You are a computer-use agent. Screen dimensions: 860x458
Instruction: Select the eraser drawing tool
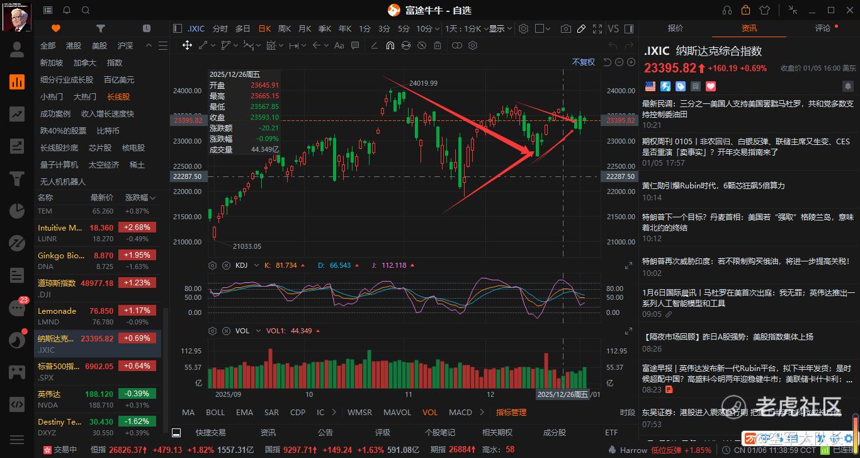[374, 45]
